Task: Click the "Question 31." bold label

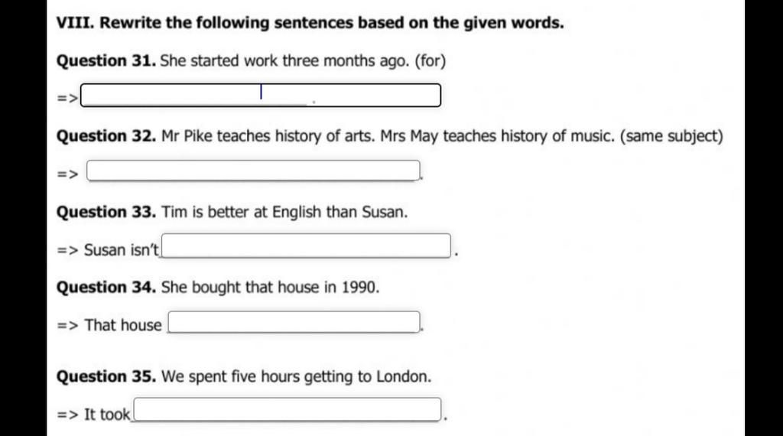Action: tap(106, 61)
